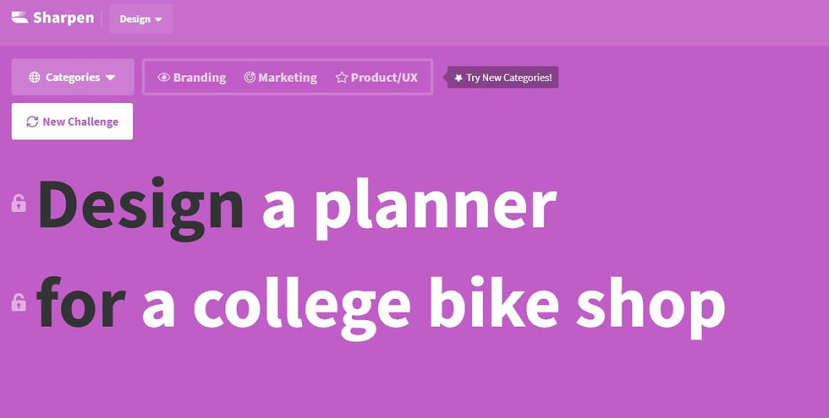829x418 pixels.
Task: Click the "a college bike shop" prompt text
Action: tap(433, 304)
